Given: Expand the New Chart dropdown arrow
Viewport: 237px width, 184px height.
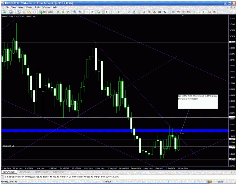Looking at the screenshot, I should [7, 12].
